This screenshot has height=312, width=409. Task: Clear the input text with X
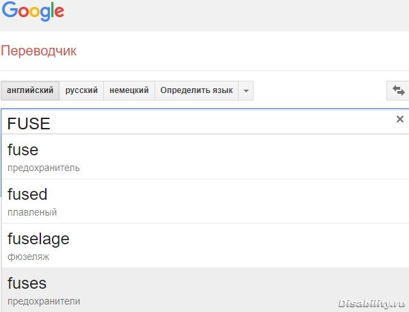(x=400, y=119)
